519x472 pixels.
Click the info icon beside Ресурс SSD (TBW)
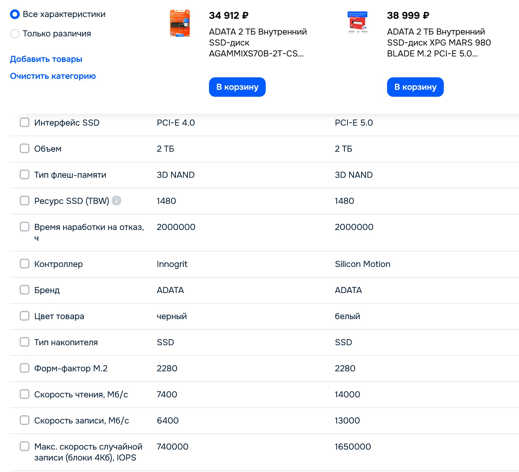click(116, 201)
